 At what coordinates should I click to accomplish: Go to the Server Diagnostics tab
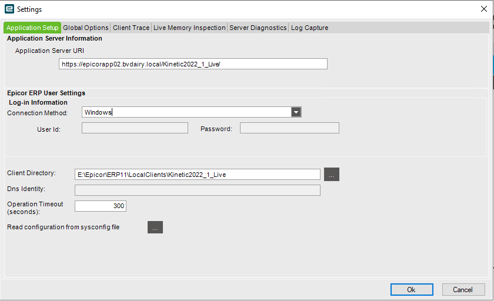(x=258, y=28)
